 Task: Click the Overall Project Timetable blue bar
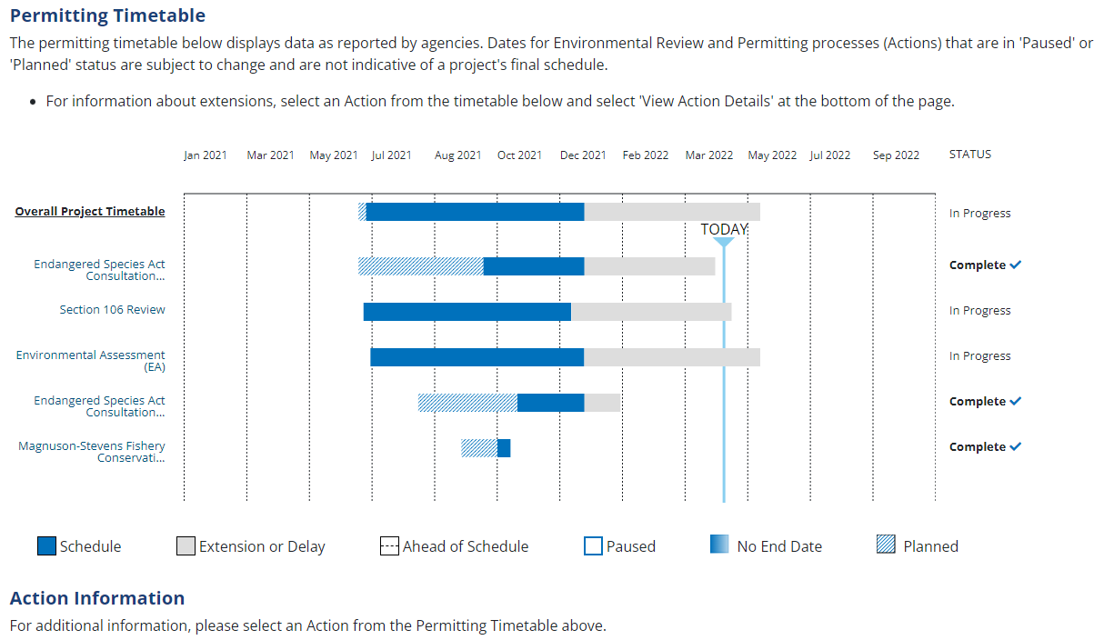click(x=475, y=212)
